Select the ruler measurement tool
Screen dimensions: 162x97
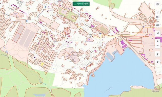[157, 12]
